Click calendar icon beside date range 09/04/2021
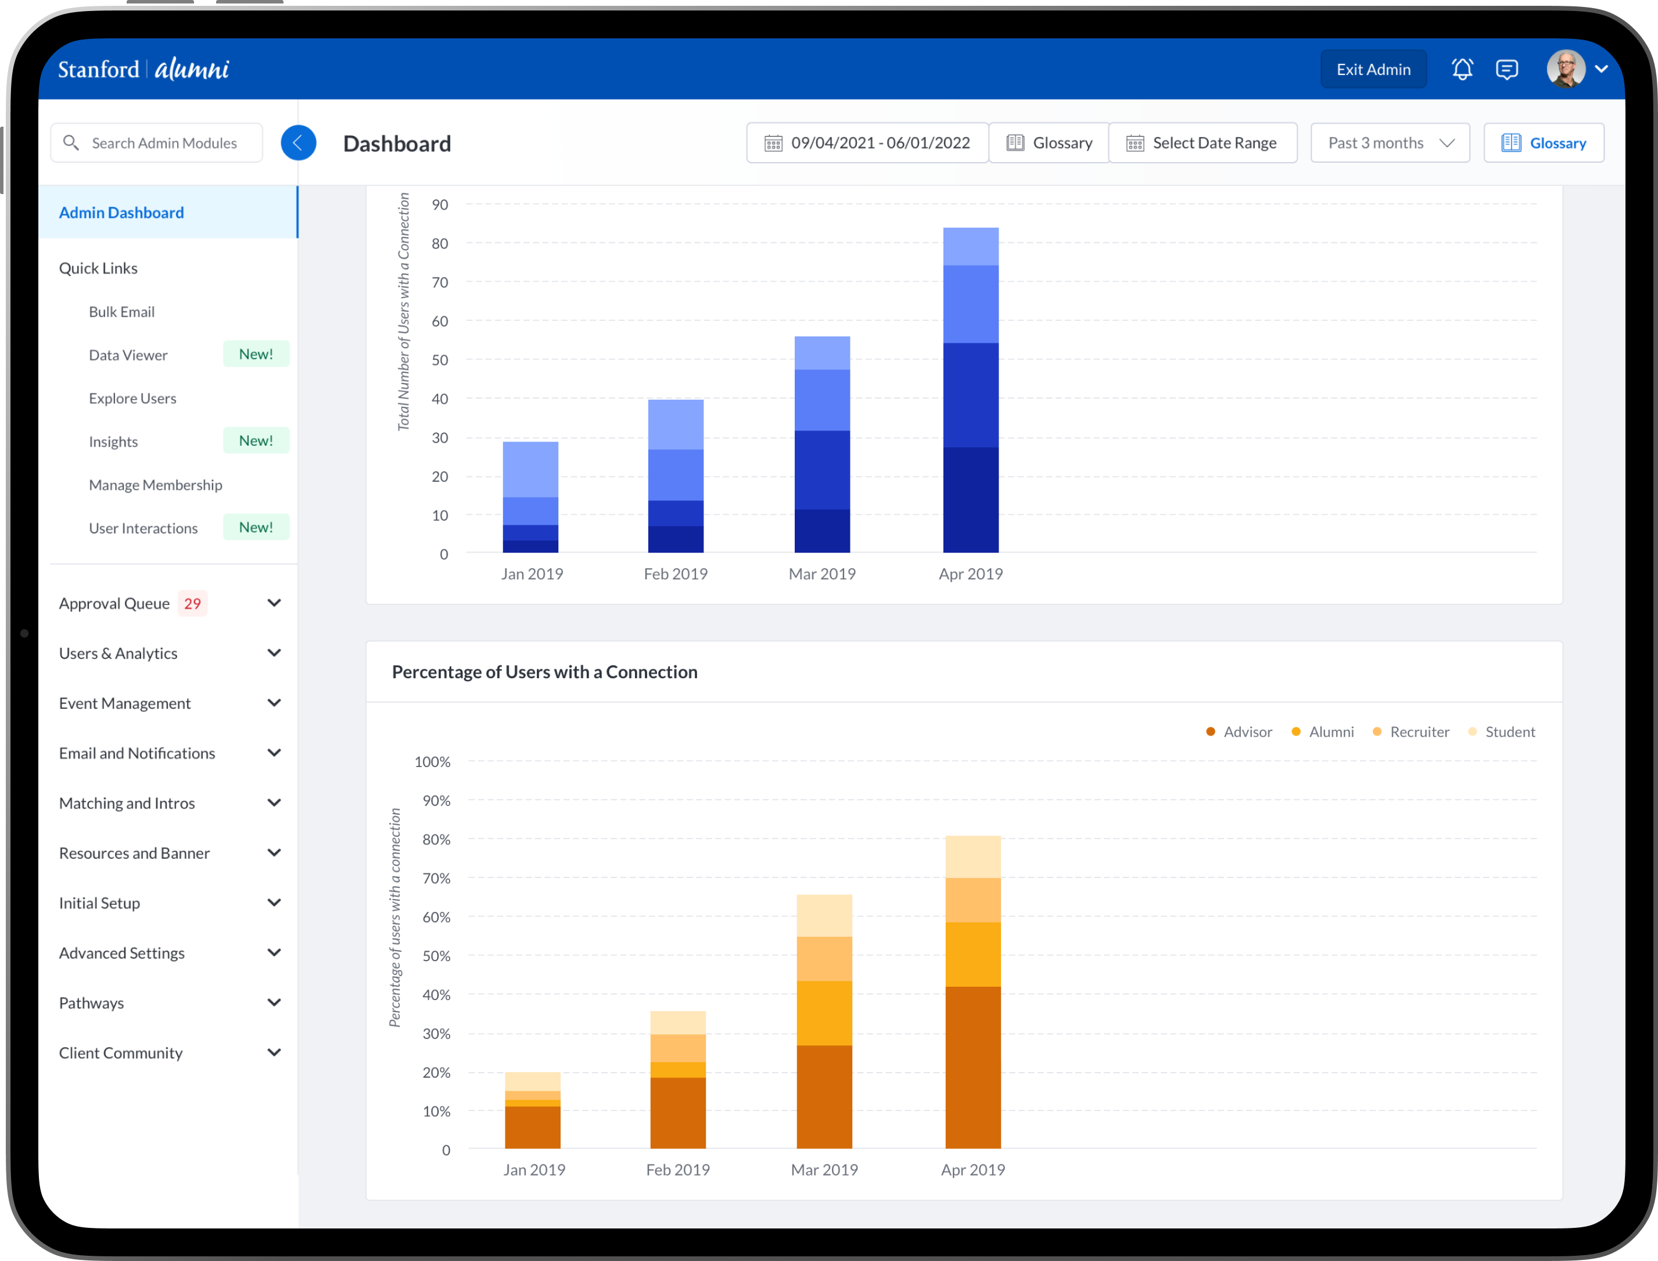Screen dimensions: 1658x1261 click(x=773, y=142)
